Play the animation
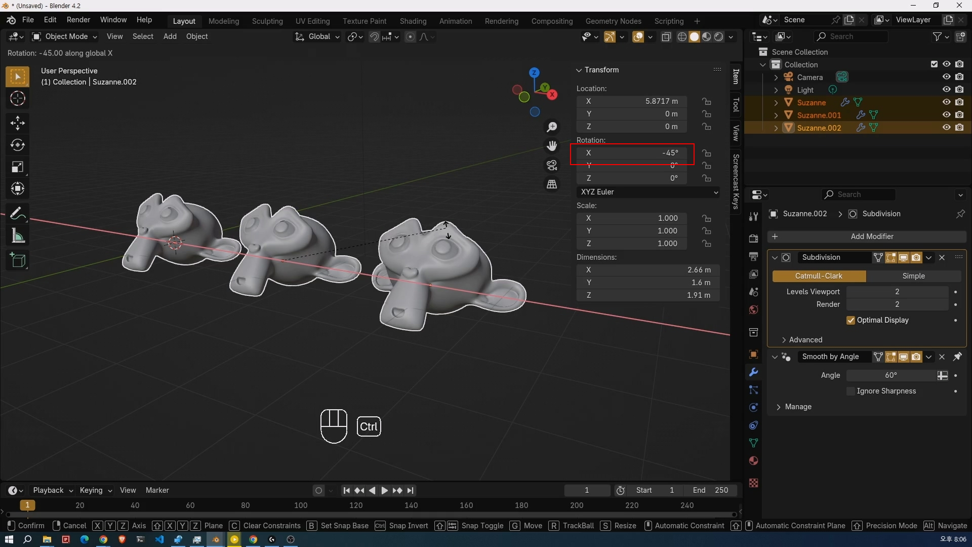Screen dimensions: 972x547 pos(384,490)
